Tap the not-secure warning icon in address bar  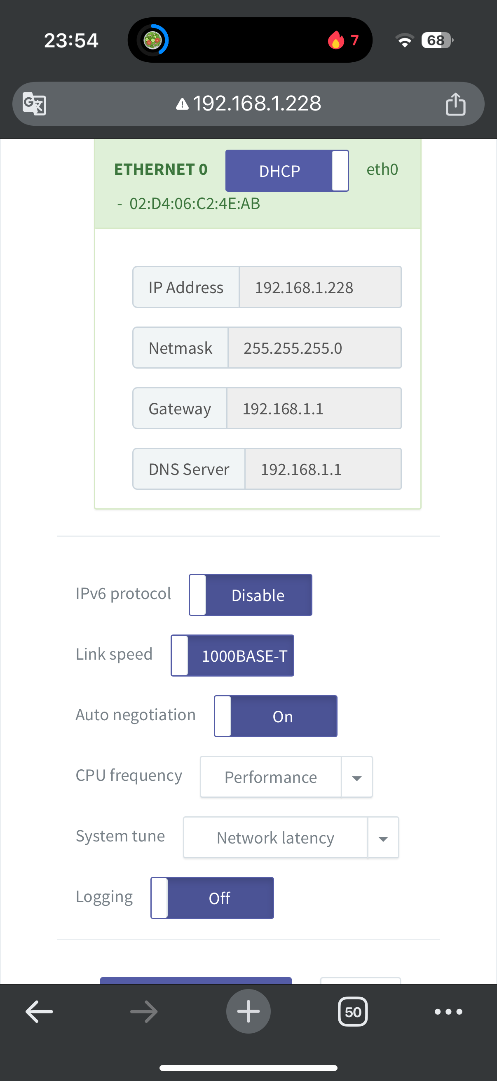click(182, 103)
